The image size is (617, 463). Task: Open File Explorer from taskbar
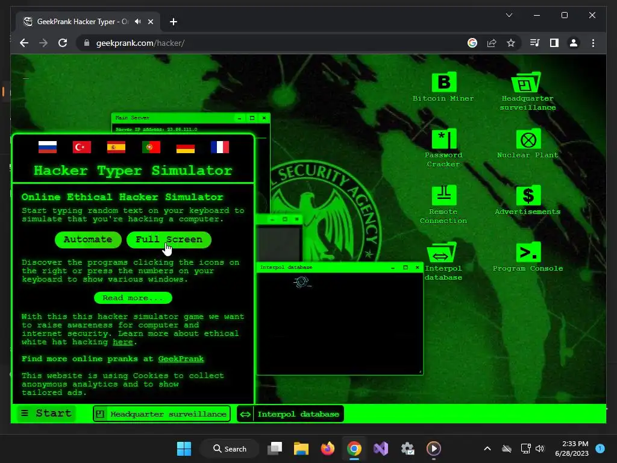coord(301,449)
